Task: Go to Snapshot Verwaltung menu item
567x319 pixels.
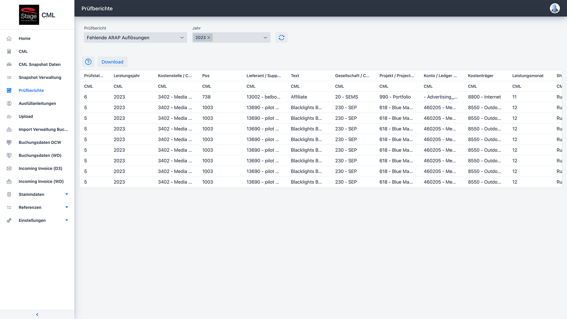Action: [x=40, y=77]
